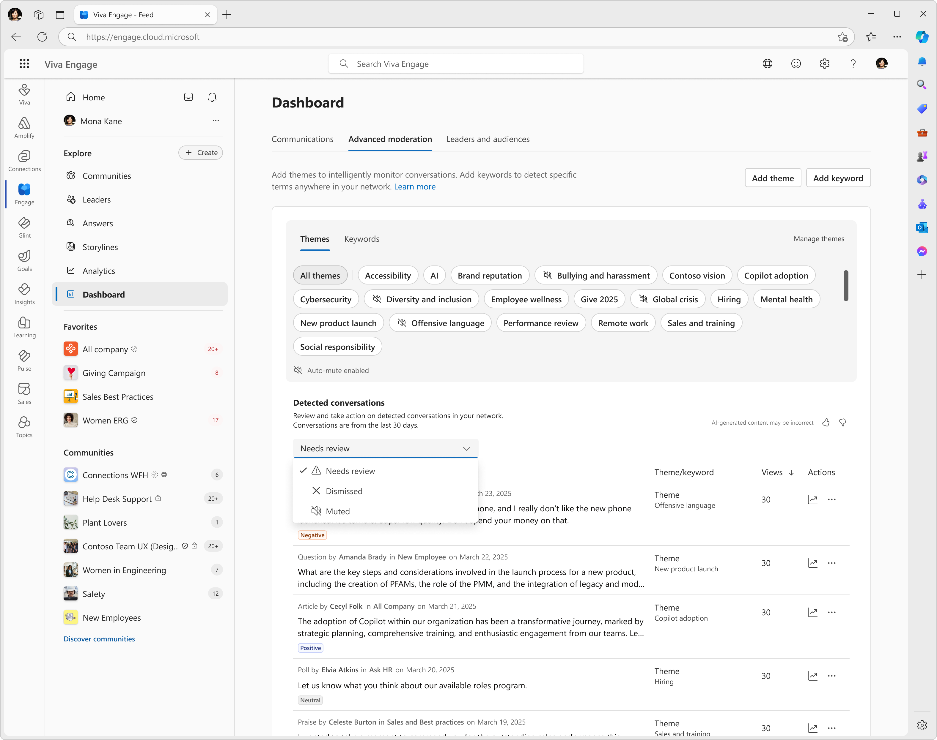Give thumbs down on AI-generated content
Screen dimensions: 937x740
[x=842, y=423]
